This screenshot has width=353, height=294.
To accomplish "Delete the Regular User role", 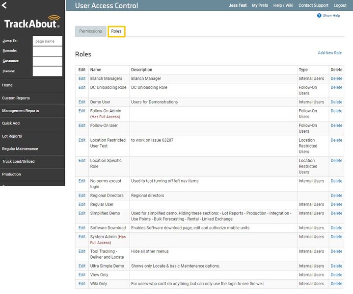I will 336,204.
